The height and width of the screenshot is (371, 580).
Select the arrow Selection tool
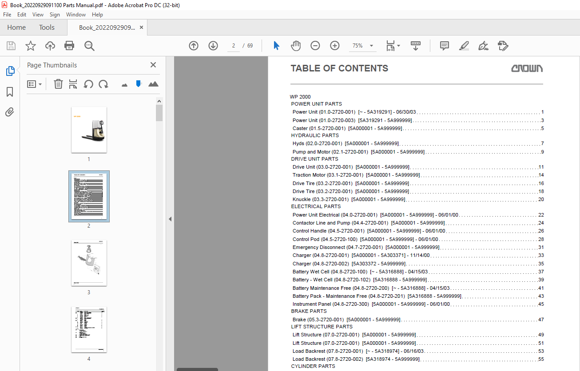[276, 46]
